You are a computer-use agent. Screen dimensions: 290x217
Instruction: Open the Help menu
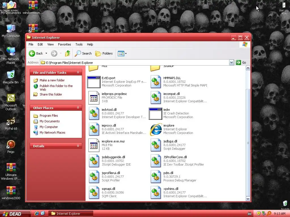90,44
